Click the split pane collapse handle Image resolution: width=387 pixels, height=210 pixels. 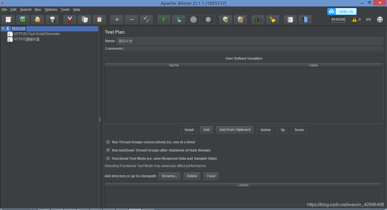click(100, 120)
